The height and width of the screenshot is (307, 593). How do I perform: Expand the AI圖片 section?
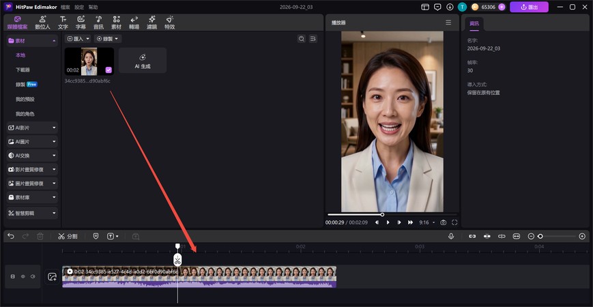point(32,142)
